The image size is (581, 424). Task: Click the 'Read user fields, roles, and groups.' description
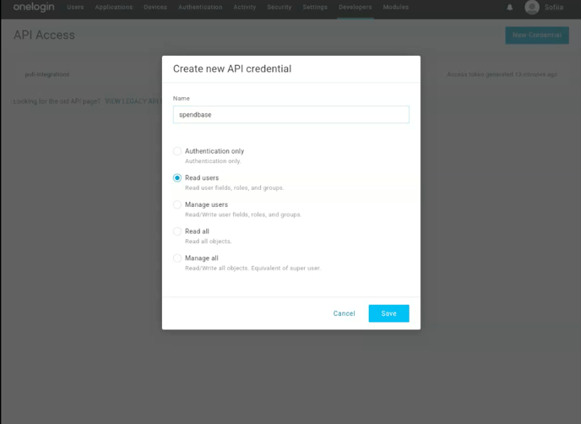pos(235,188)
